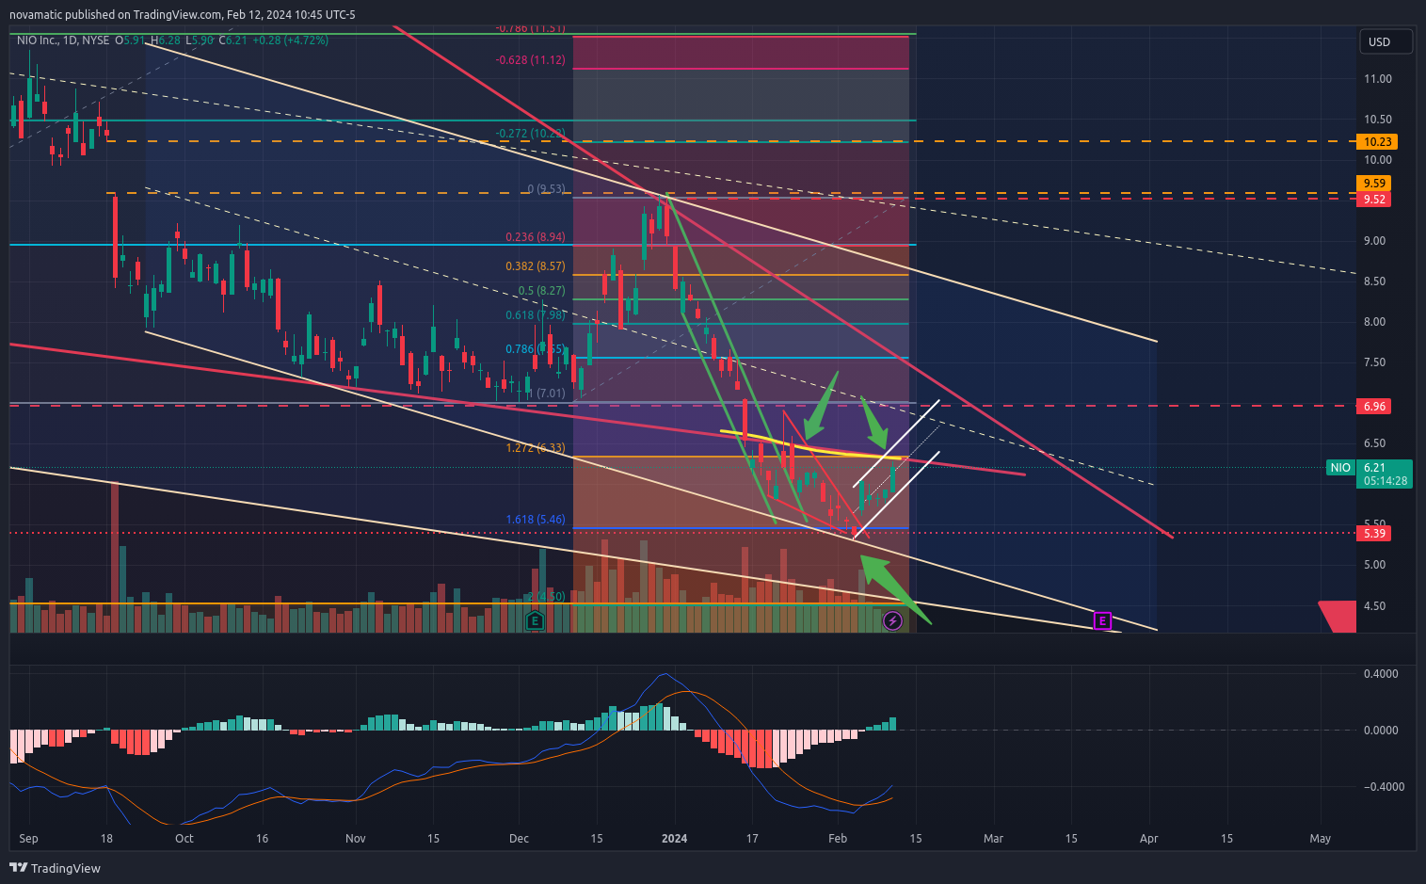Click the Oct label on time axis
The height and width of the screenshot is (884, 1426).
(x=184, y=839)
